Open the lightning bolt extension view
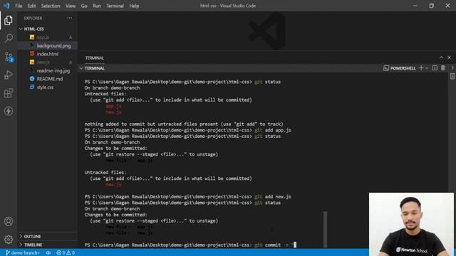Viewport: 456px width, 256px height. point(9,111)
